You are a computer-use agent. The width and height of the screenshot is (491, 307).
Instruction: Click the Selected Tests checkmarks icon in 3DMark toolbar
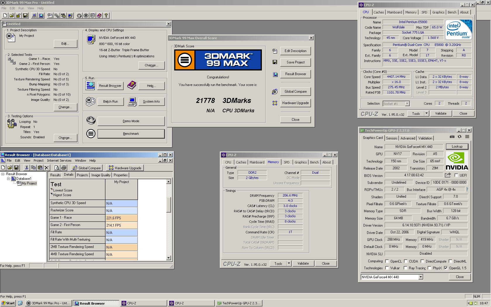[57, 15]
